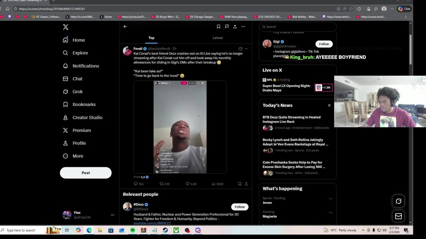
Task: Favorite this page with star icon
Action: coord(351,9)
